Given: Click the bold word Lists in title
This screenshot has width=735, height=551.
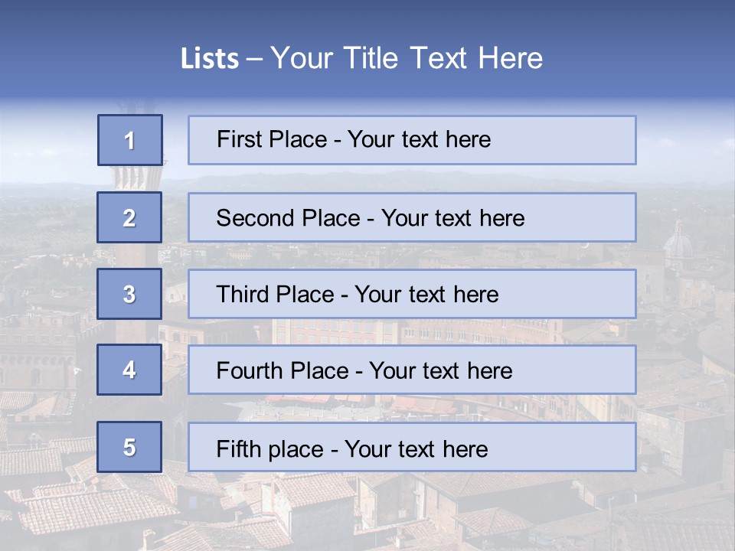Looking at the screenshot, I should pos(210,58).
